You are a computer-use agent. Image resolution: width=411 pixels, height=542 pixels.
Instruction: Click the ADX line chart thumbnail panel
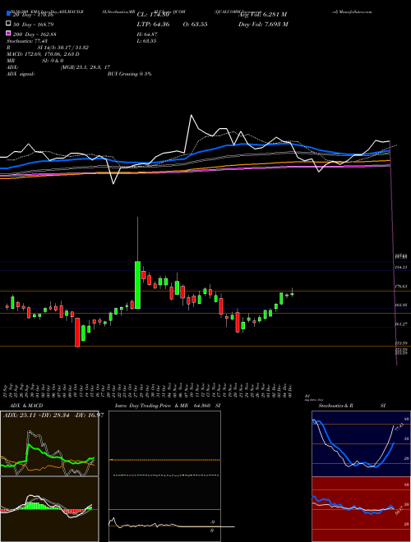[49, 443]
